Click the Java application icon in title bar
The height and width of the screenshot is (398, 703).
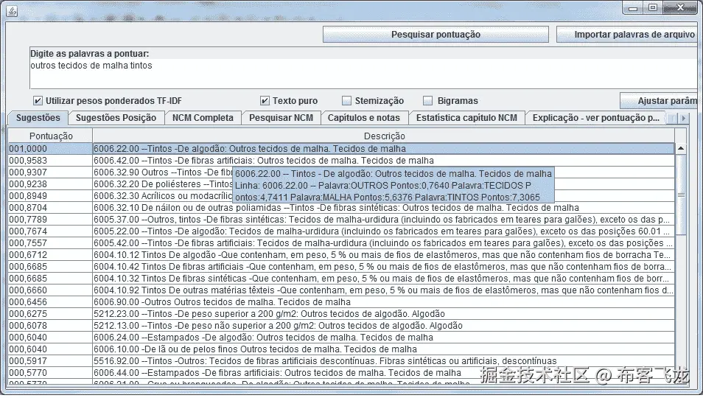(x=12, y=11)
